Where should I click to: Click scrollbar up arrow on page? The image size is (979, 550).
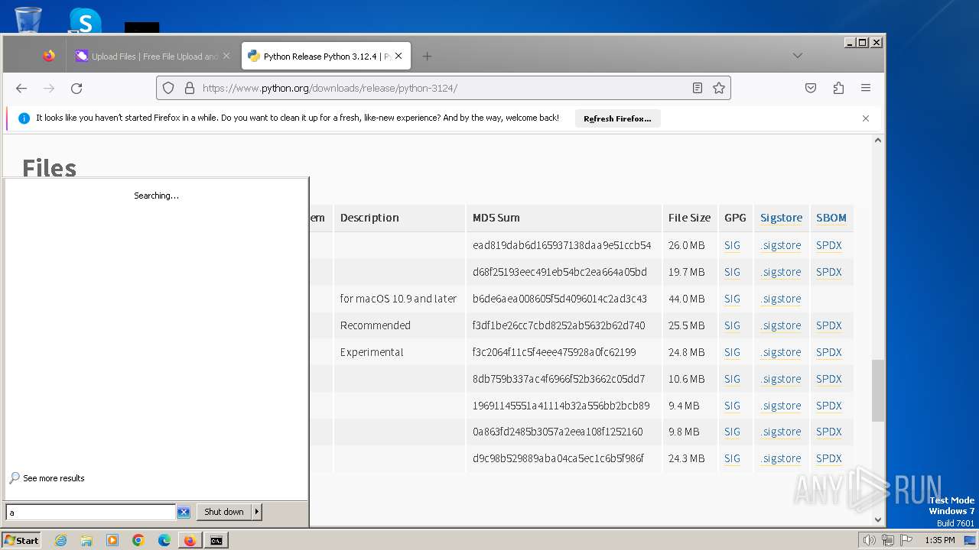(878, 141)
